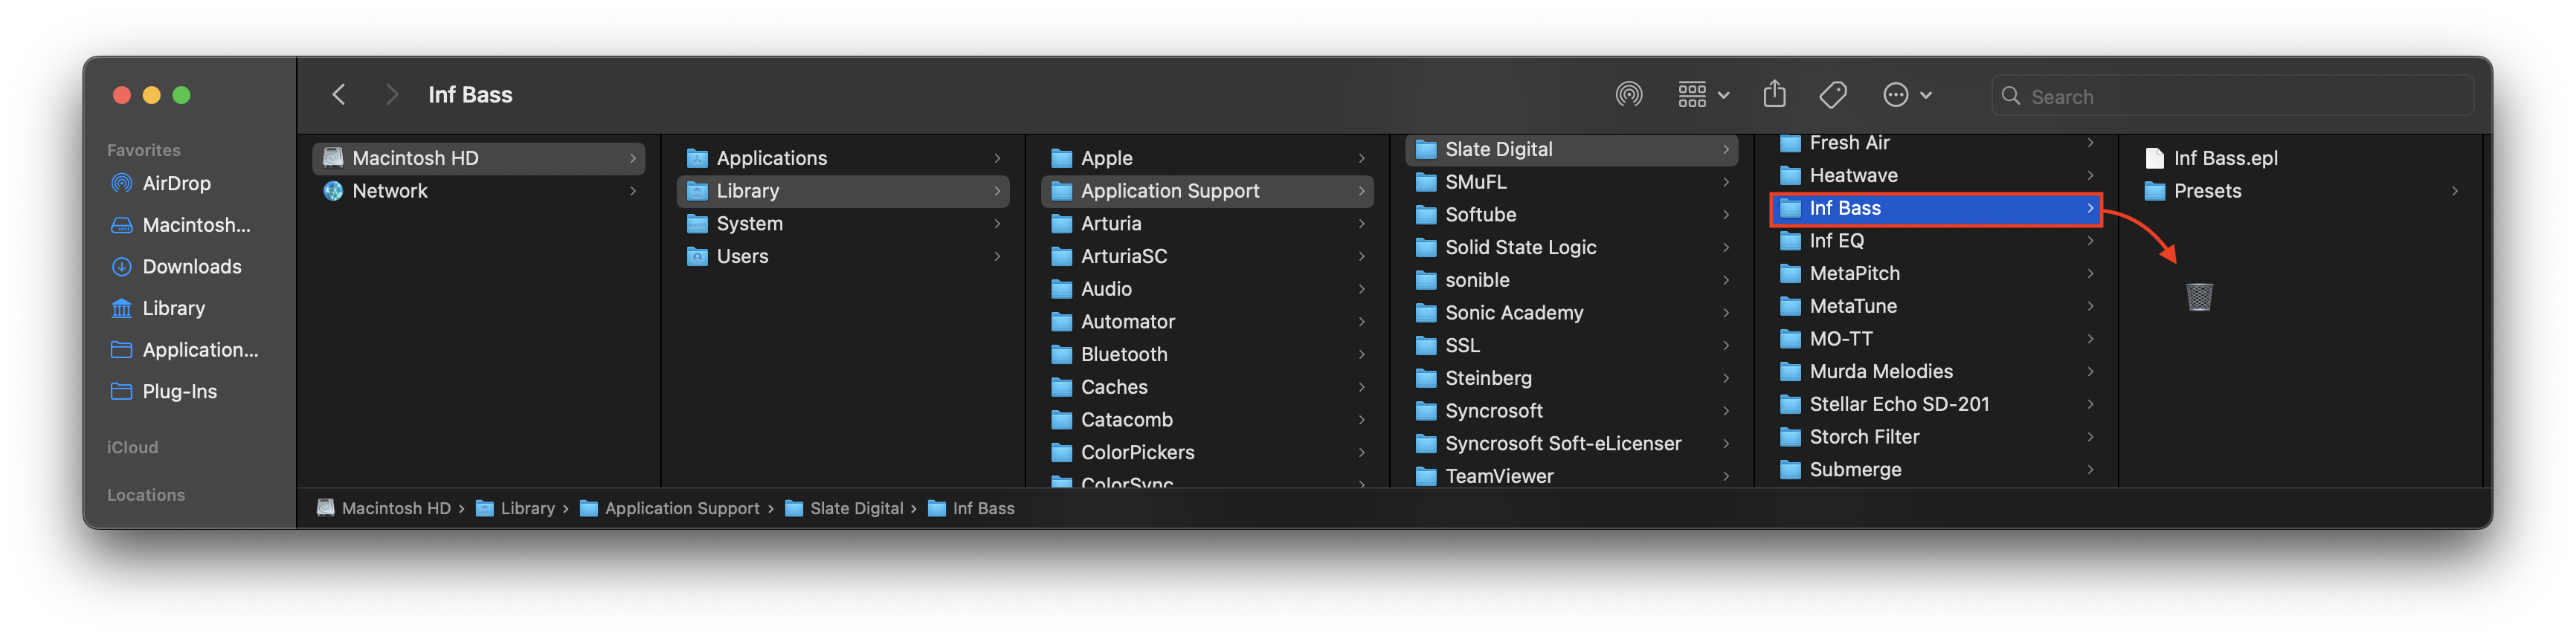Screen dimensions: 2576x639
Task: Go forward with the toolbar forward arrow
Action: click(392, 95)
